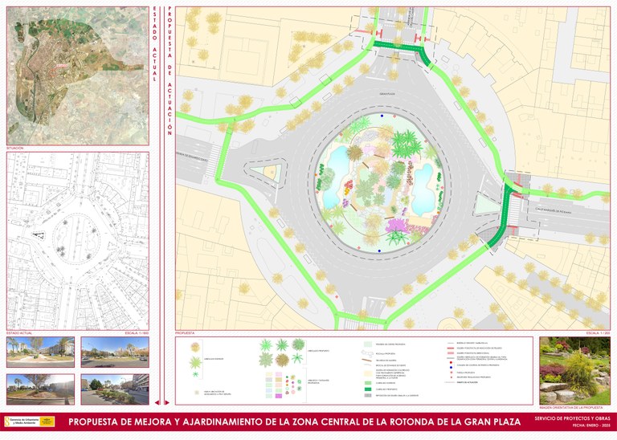Screen dimensions: 617x440
Task: Click the Servicio de Proyectos y Obras text
Action: pos(572,418)
